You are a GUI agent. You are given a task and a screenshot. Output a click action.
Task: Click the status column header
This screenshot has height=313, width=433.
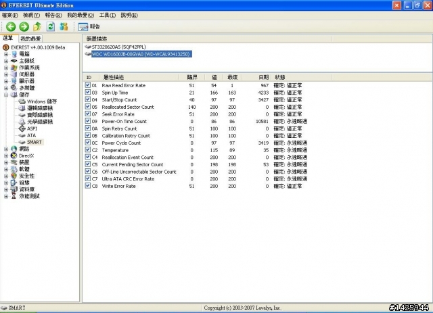click(302, 77)
